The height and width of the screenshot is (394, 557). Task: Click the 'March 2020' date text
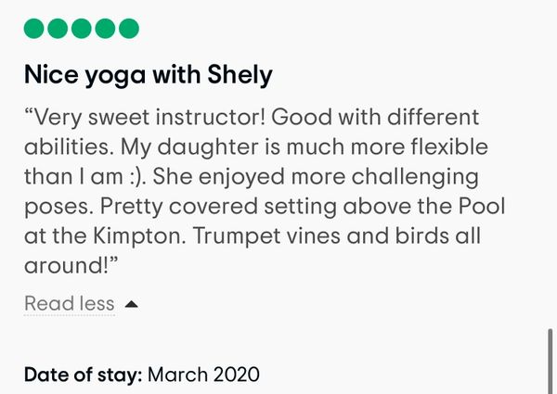point(203,375)
